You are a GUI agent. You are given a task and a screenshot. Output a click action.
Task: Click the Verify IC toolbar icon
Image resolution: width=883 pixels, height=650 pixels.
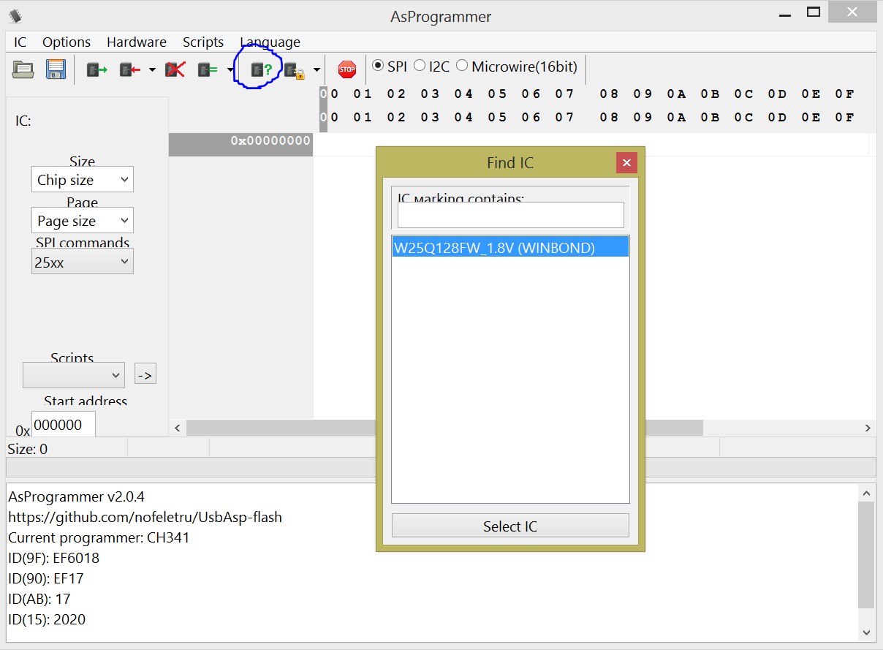coord(208,69)
